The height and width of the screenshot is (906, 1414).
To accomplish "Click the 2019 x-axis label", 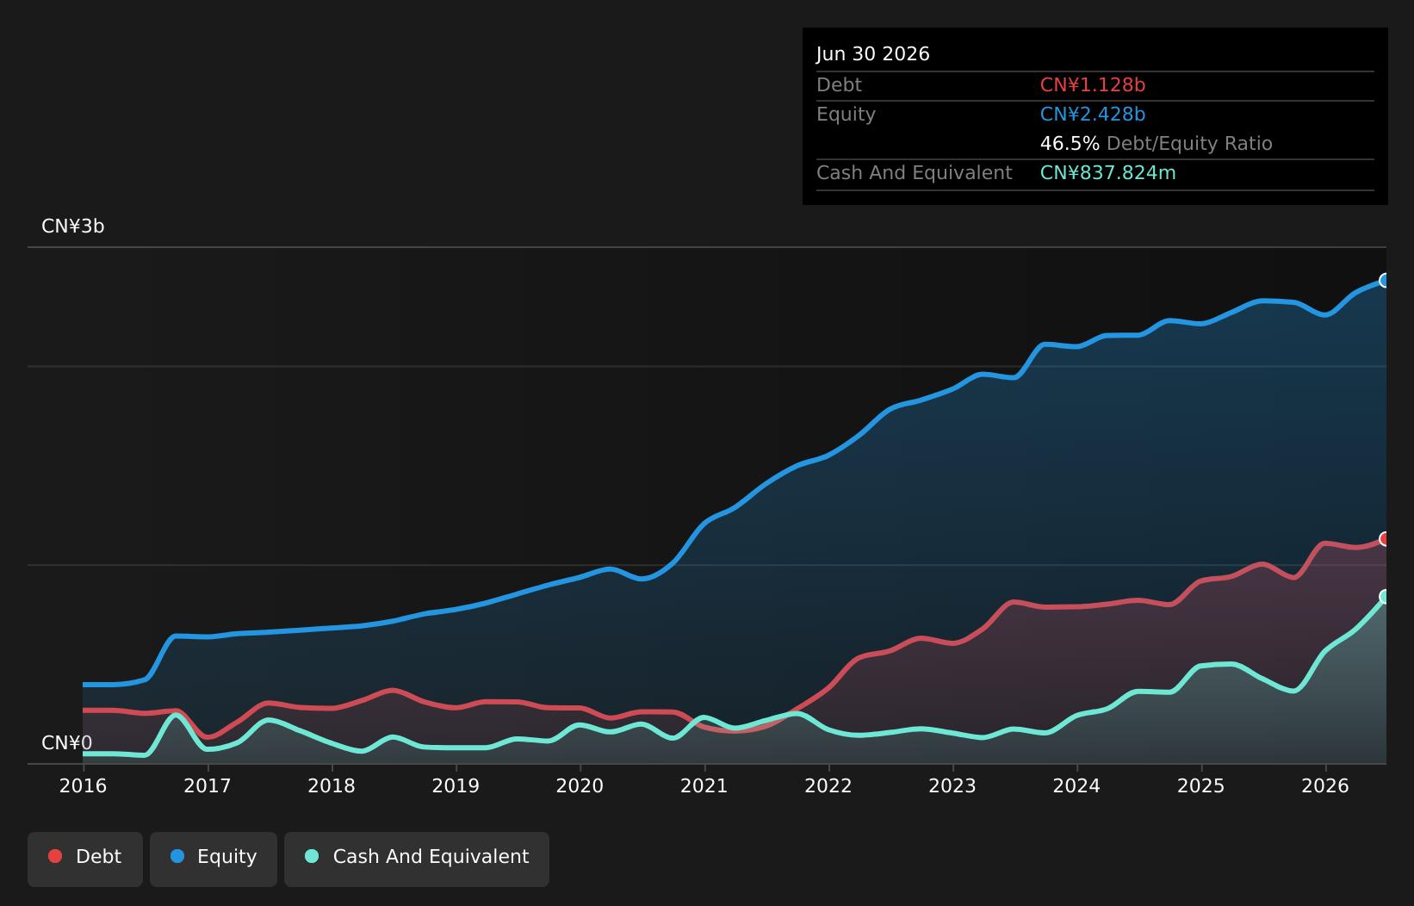I will pyautogui.click(x=456, y=785).
